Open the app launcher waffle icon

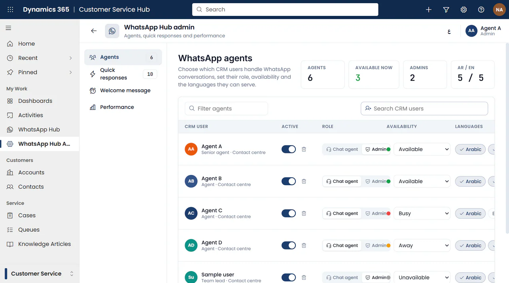(10, 10)
